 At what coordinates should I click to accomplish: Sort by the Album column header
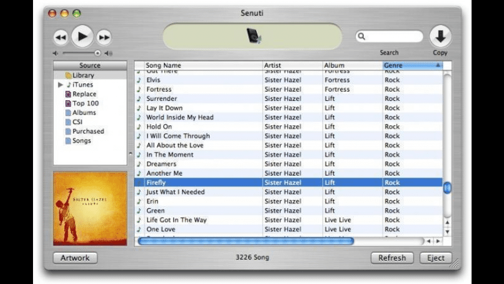353,65
